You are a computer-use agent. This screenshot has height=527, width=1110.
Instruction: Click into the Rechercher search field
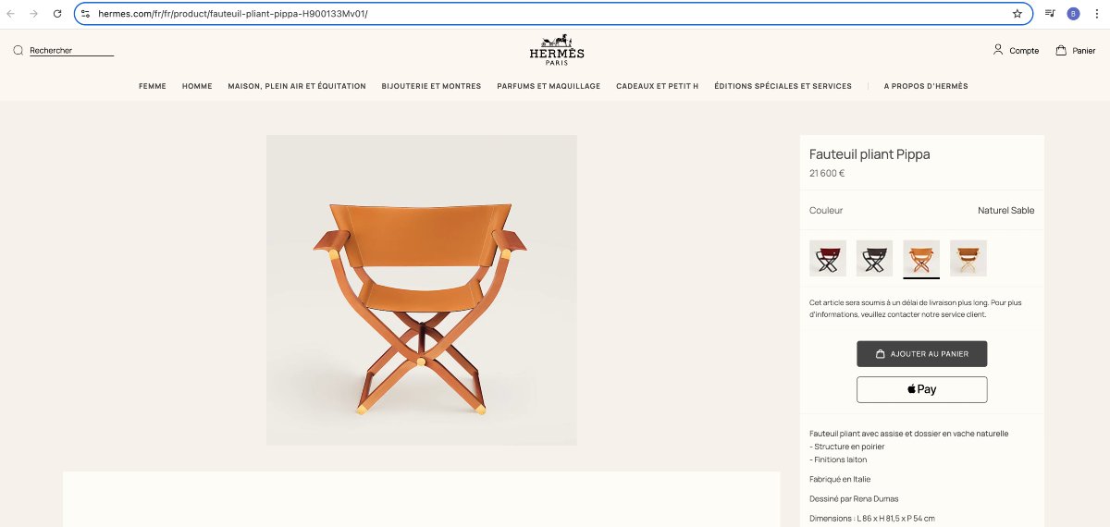[70, 51]
